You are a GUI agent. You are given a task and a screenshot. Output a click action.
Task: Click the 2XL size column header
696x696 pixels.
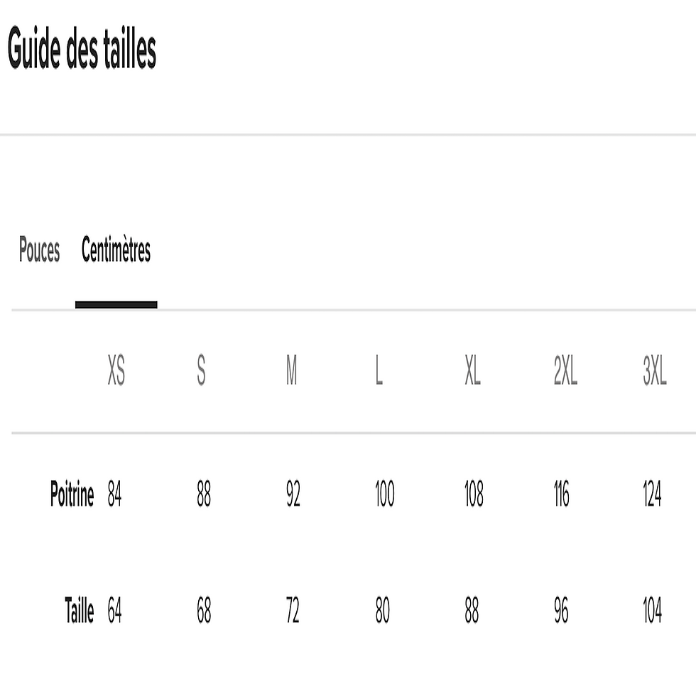click(x=565, y=370)
